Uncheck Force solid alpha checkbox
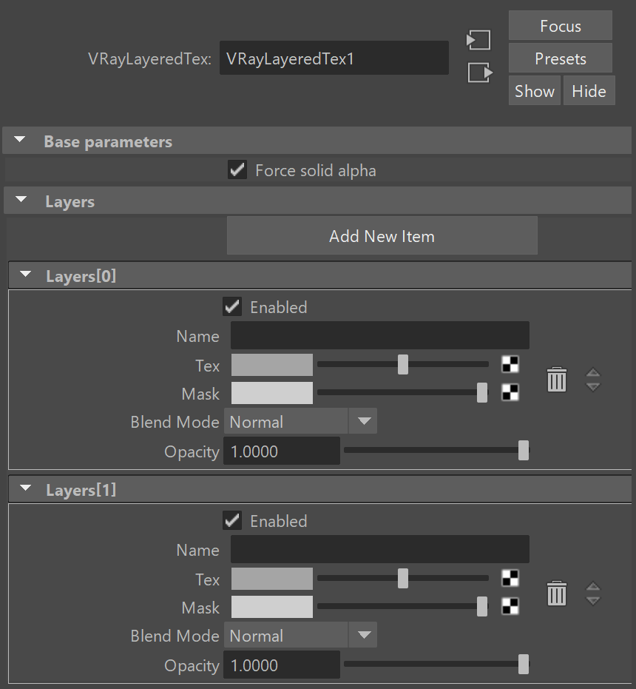 click(x=237, y=169)
